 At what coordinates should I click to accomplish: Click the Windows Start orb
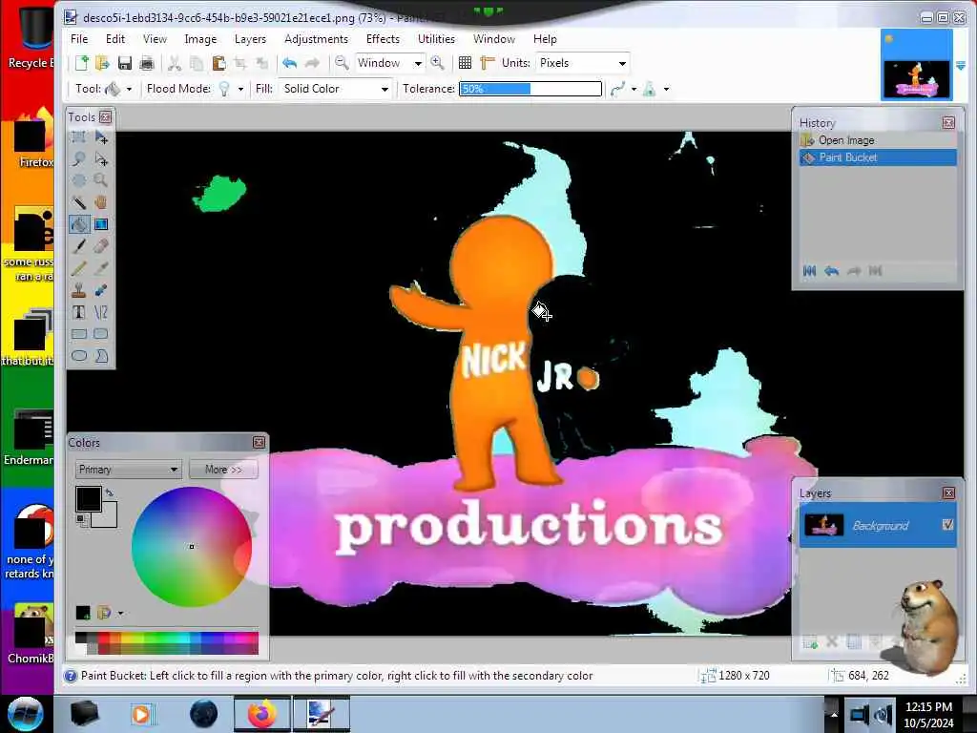(25, 714)
